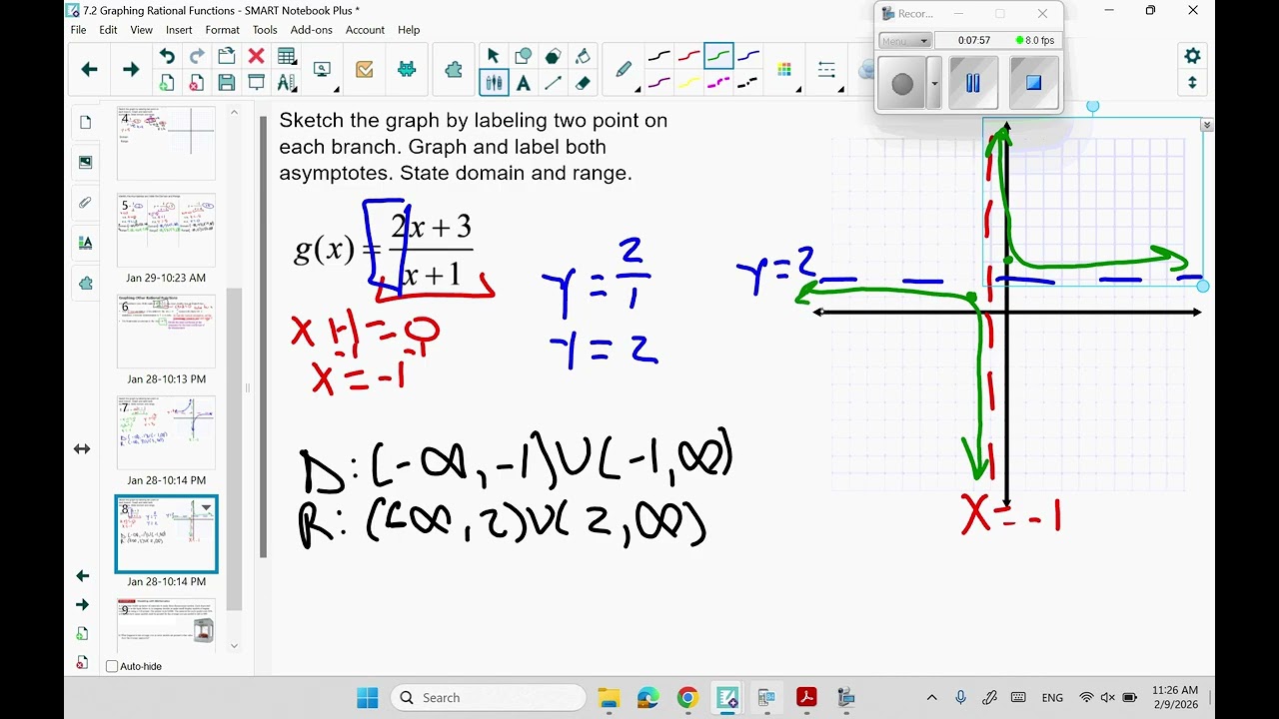This screenshot has height=719, width=1279.
Task: Open the File menu
Action: point(78,30)
